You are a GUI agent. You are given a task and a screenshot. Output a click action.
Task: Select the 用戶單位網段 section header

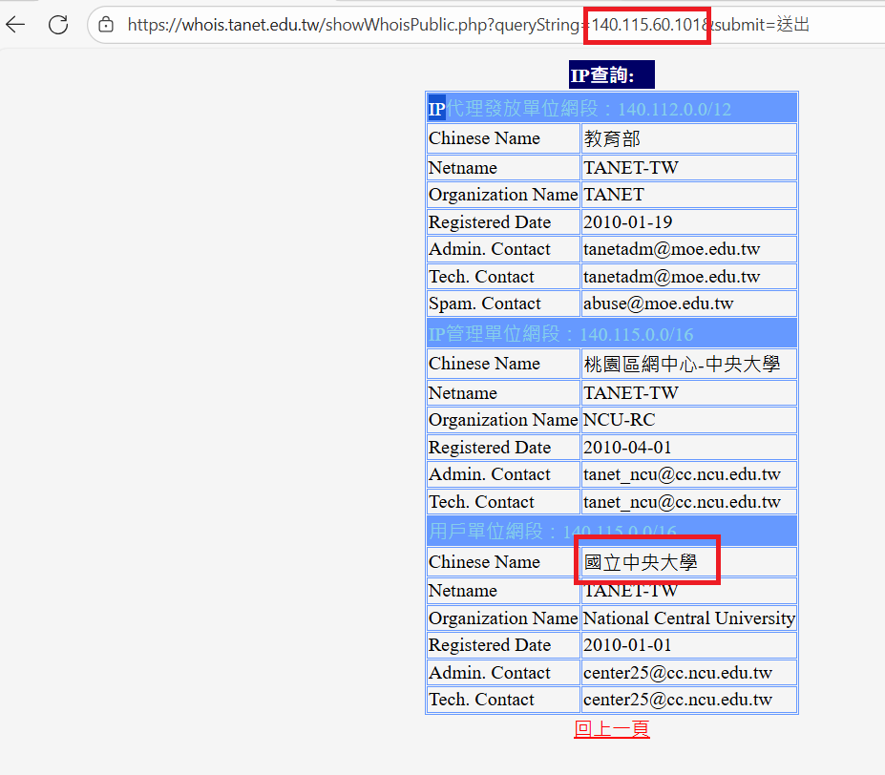click(x=612, y=531)
